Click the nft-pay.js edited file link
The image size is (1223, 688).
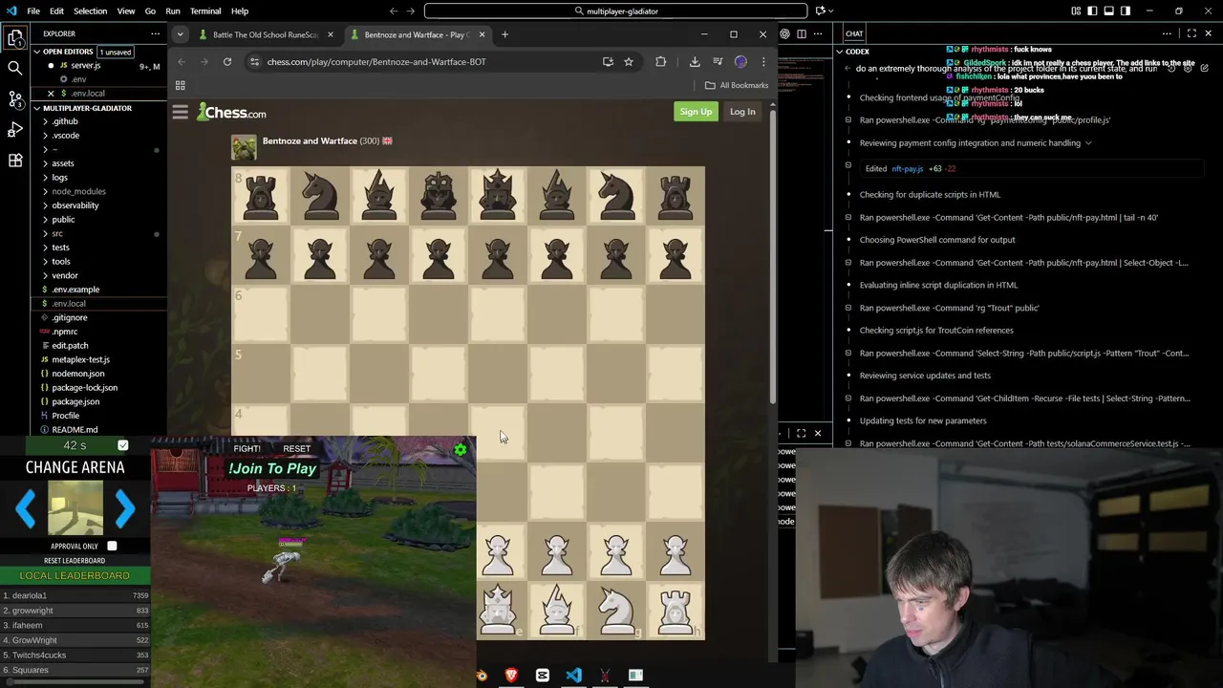907,168
